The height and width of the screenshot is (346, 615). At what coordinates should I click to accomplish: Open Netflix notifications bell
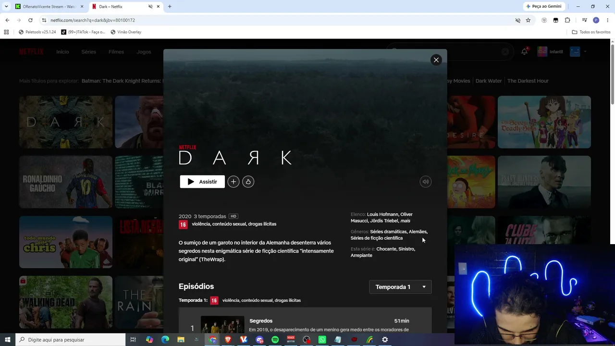pos(524,52)
